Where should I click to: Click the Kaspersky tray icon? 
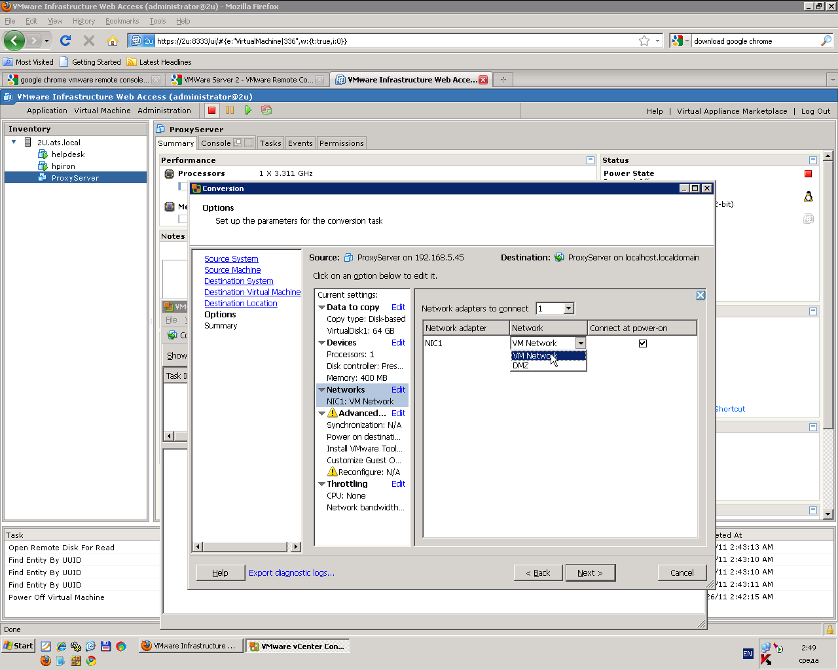(766, 660)
